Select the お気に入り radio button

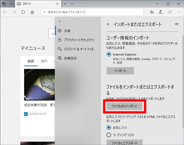(109, 127)
